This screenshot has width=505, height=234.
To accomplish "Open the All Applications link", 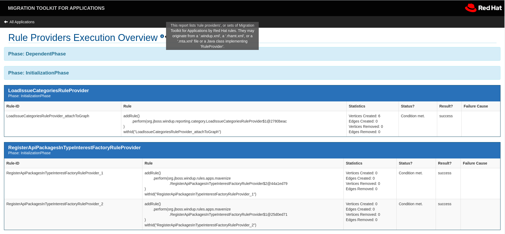I will (22, 22).
